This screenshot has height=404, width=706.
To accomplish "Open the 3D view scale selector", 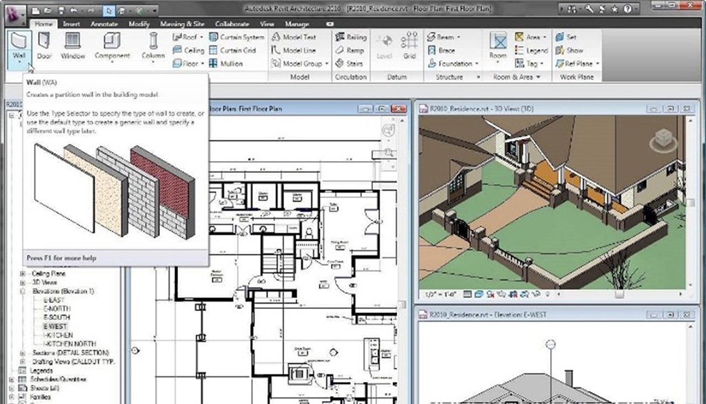I will tap(441, 295).
